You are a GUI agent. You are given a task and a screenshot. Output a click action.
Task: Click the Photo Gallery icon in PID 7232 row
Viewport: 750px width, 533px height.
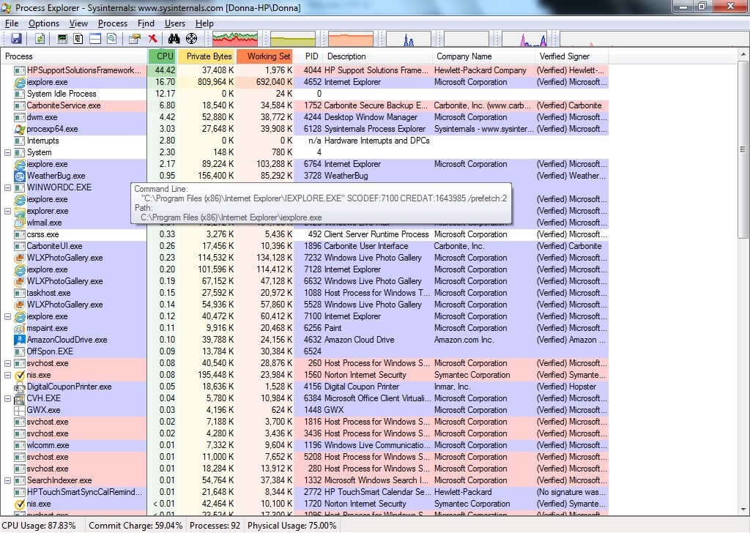click(20, 258)
